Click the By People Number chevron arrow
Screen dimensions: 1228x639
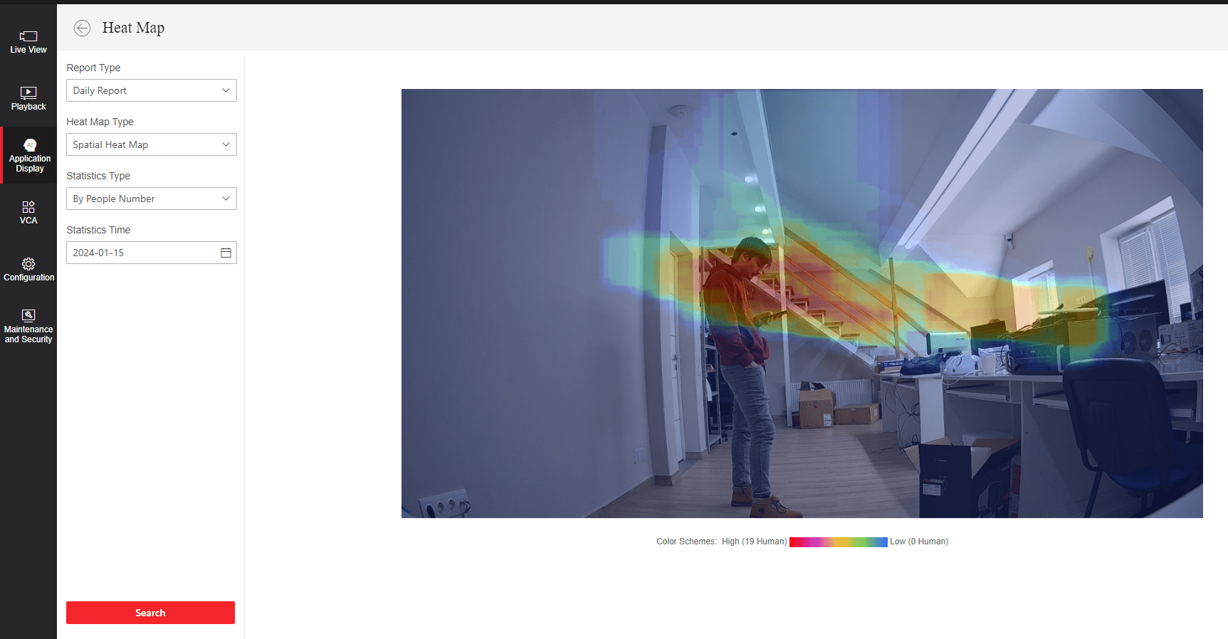[x=226, y=199]
